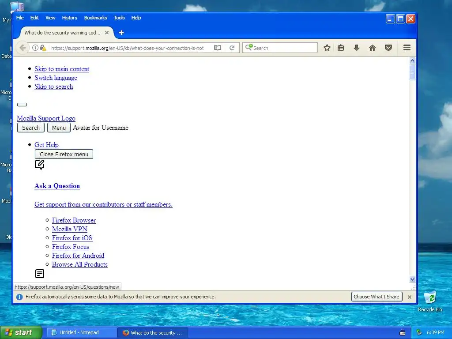Click the Choose What I Share button
452x339 pixels.
[x=377, y=297]
